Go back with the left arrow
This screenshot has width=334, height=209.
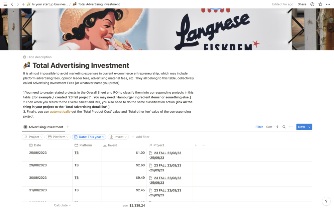click(12, 4)
